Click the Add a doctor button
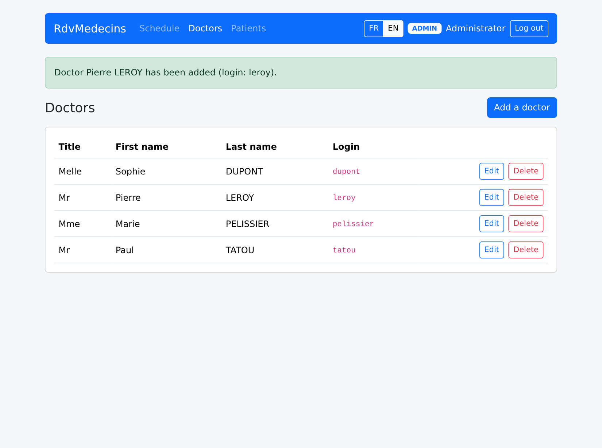Image resolution: width=602 pixels, height=448 pixels. pos(522,107)
